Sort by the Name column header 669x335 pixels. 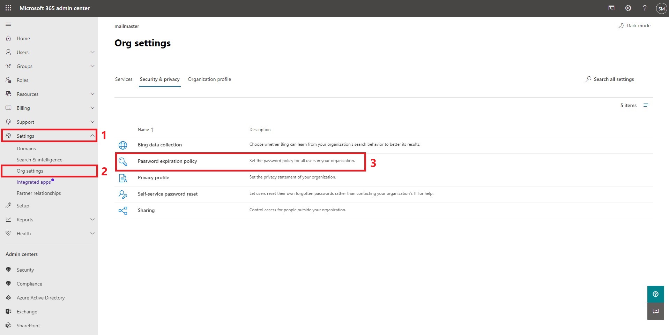146,130
